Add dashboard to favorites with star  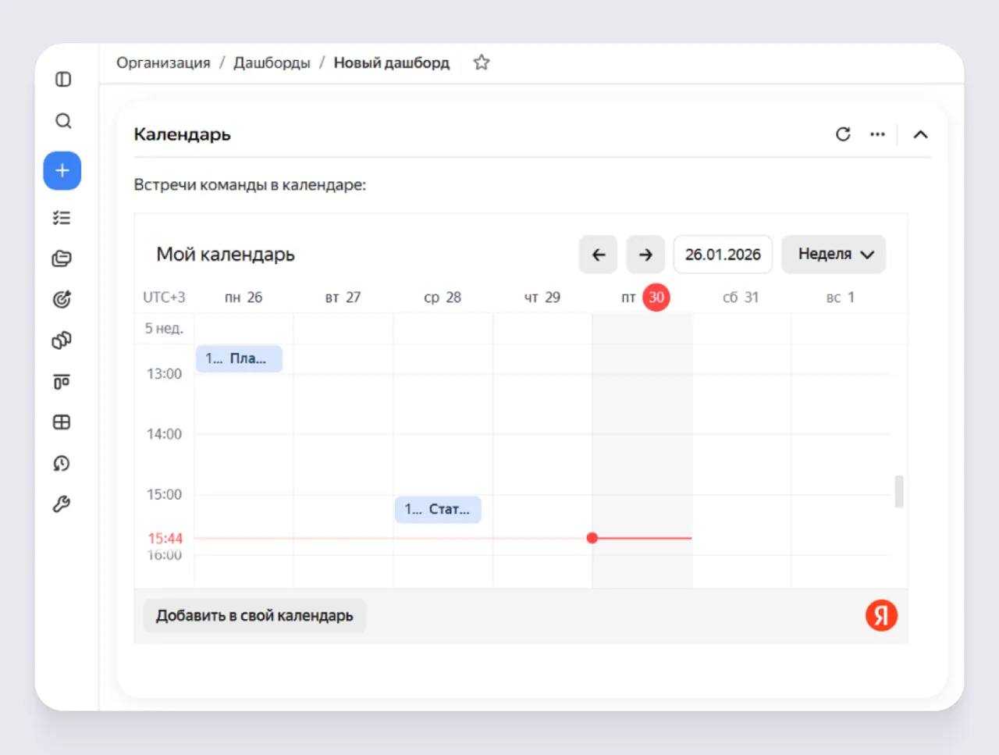click(482, 62)
